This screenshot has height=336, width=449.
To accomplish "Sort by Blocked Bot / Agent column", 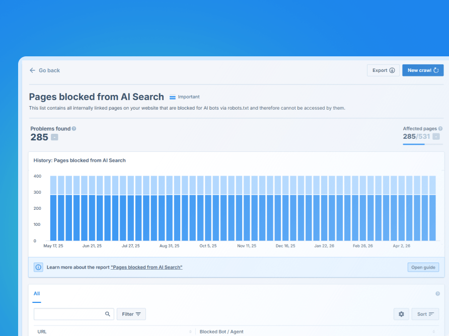I will click(x=221, y=331).
